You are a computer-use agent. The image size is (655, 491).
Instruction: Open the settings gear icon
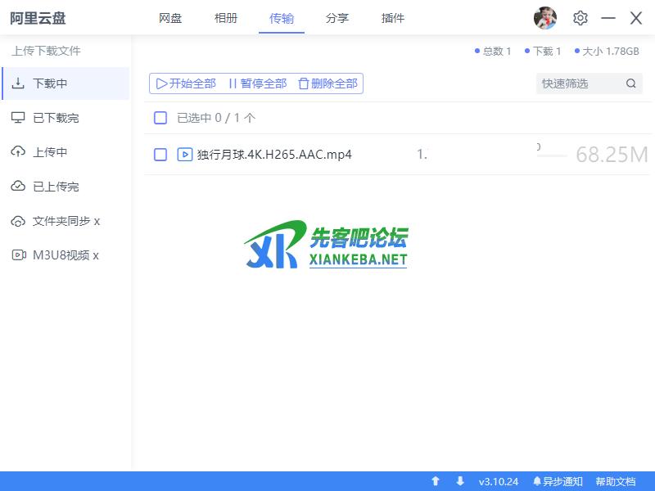[580, 18]
